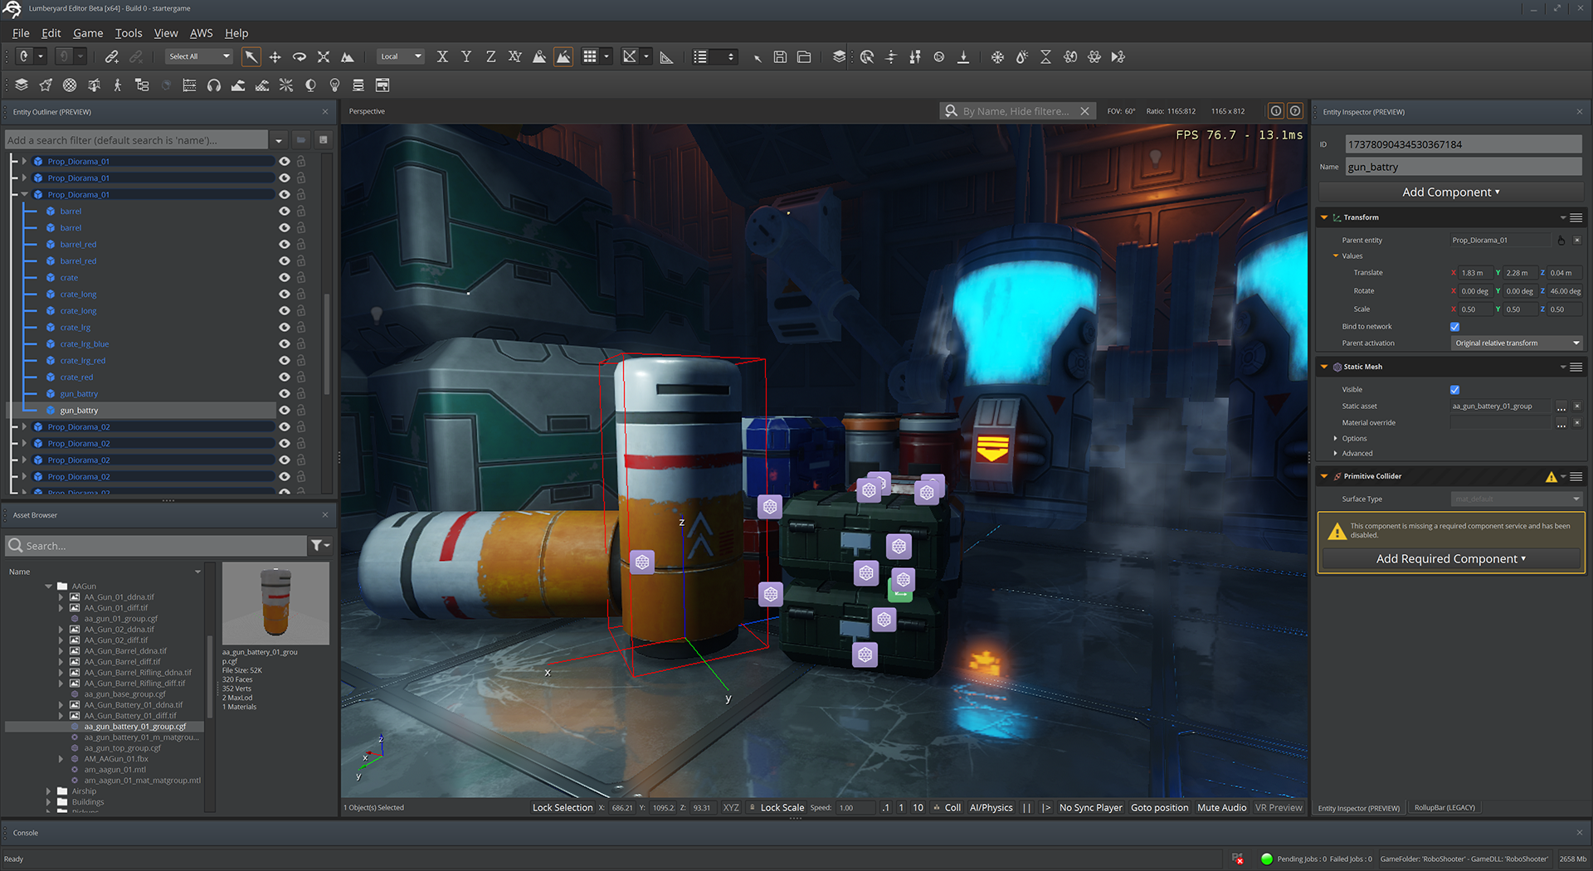
Task: Toggle visibility eye for crate_lrg_blue
Action: tap(285, 343)
